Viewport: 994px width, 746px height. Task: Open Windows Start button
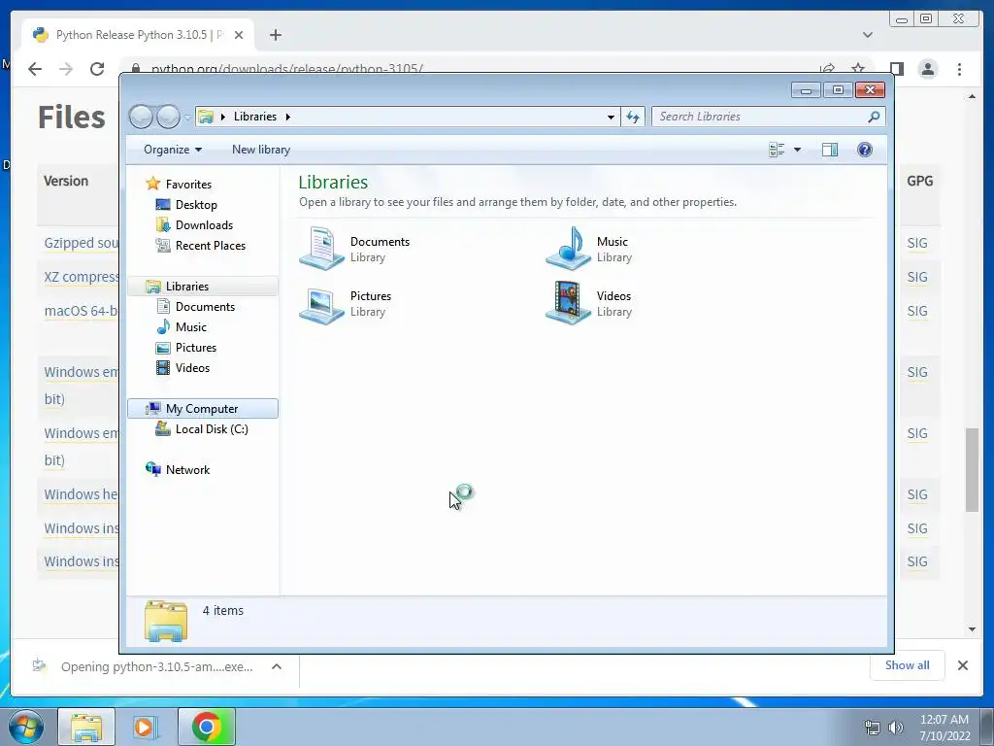[x=26, y=727]
